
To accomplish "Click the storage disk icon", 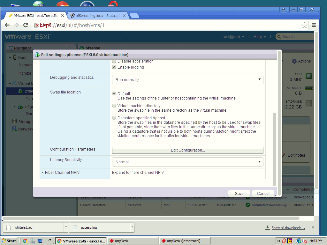I will click(x=309, y=103).
